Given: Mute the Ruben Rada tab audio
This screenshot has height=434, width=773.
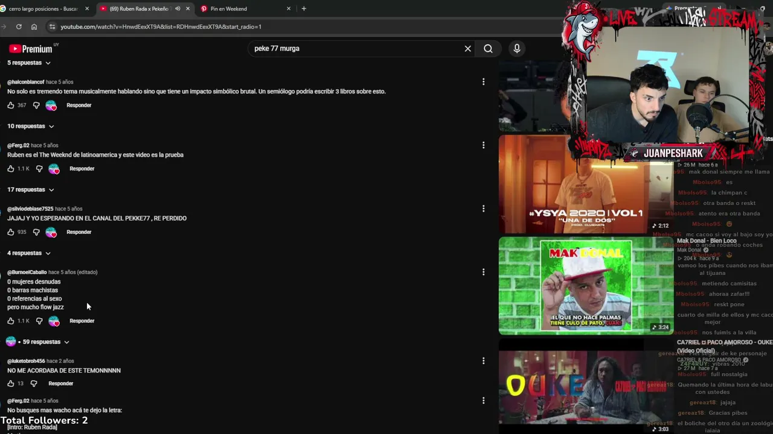Looking at the screenshot, I should 178,8.
